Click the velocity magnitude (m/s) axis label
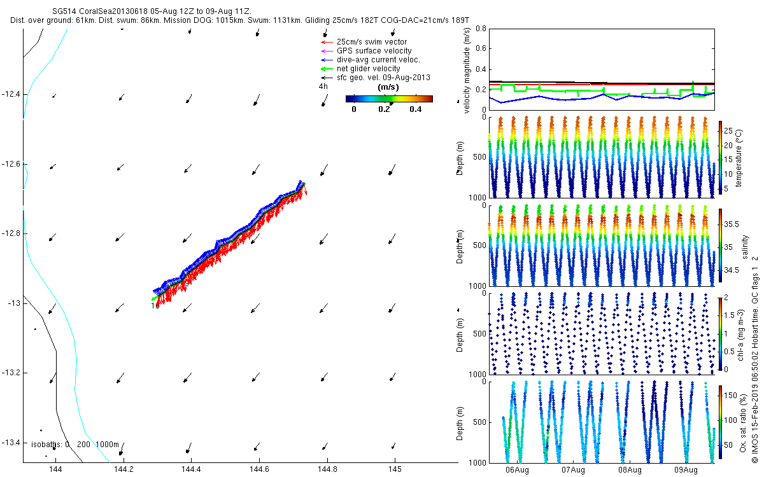Image resolution: width=764 pixels, height=477 pixels. [x=467, y=69]
